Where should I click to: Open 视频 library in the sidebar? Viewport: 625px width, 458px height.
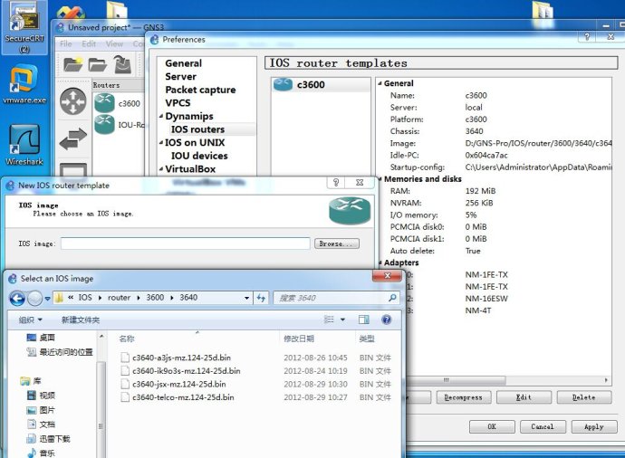tap(41, 396)
